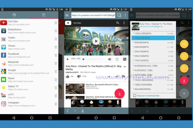Open the Google bookmark entry
193x128 pixels.
tap(29, 71)
